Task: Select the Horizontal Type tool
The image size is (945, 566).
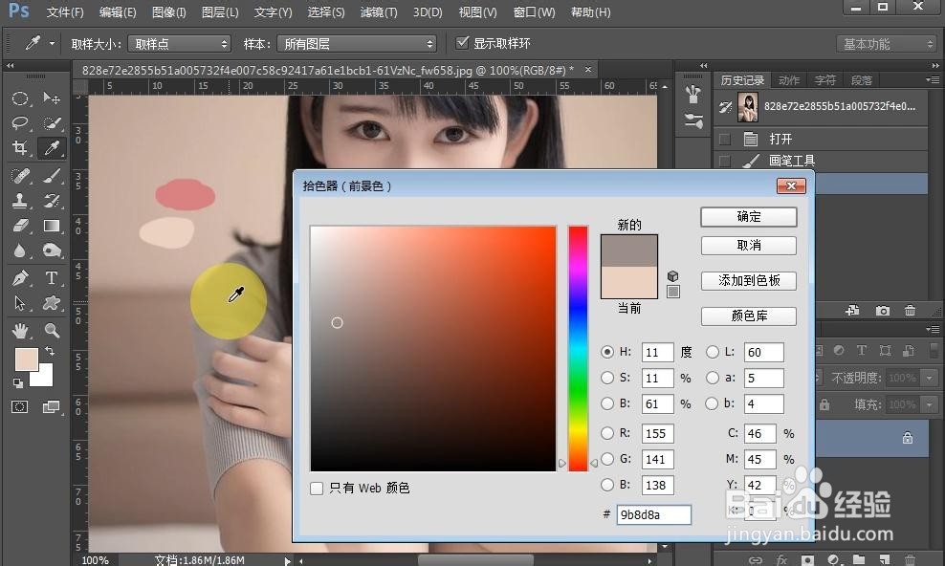Action: pyautogui.click(x=52, y=278)
